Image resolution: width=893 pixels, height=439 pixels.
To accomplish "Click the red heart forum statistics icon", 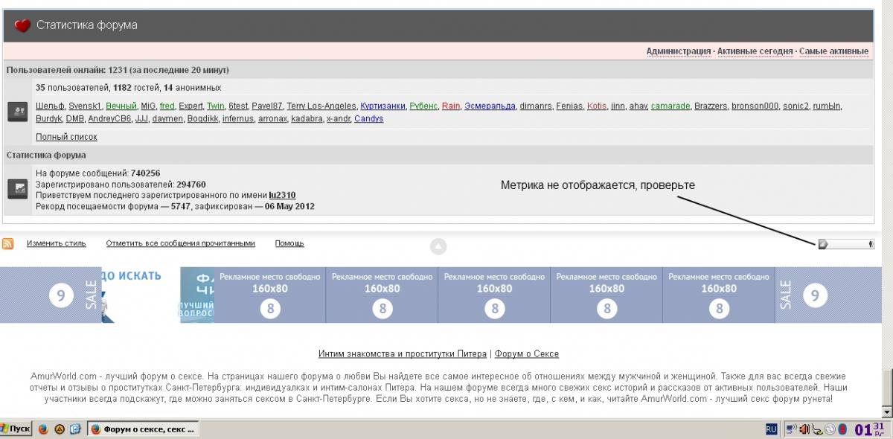I will (x=22, y=25).
